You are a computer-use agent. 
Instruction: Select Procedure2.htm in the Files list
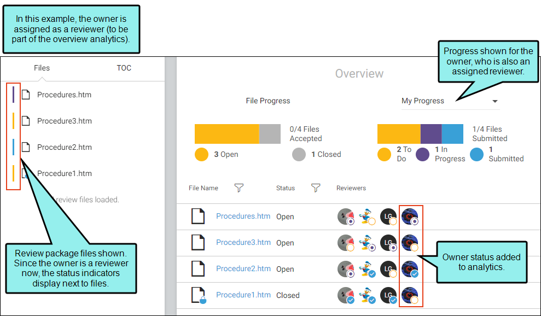pos(65,147)
